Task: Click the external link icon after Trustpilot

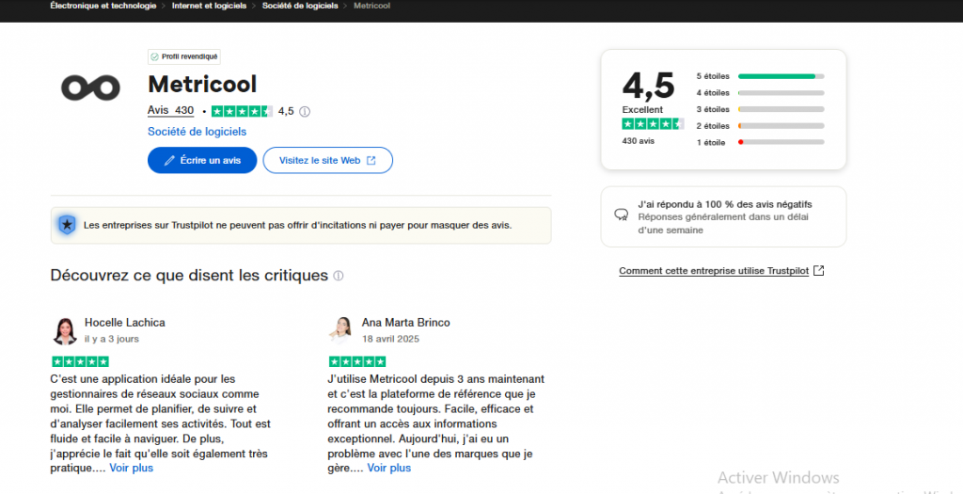Action: point(819,271)
